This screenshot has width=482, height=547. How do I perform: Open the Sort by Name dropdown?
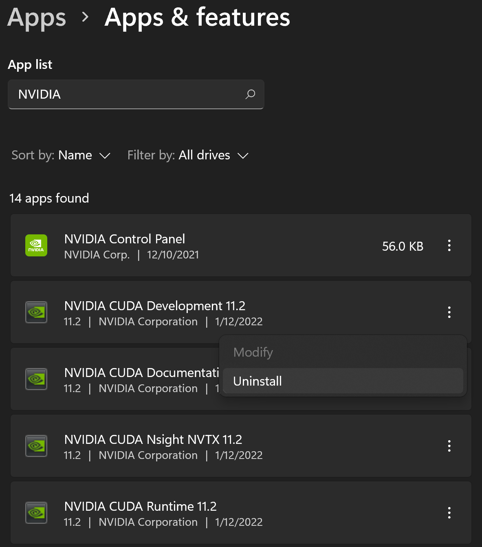point(61,155)
